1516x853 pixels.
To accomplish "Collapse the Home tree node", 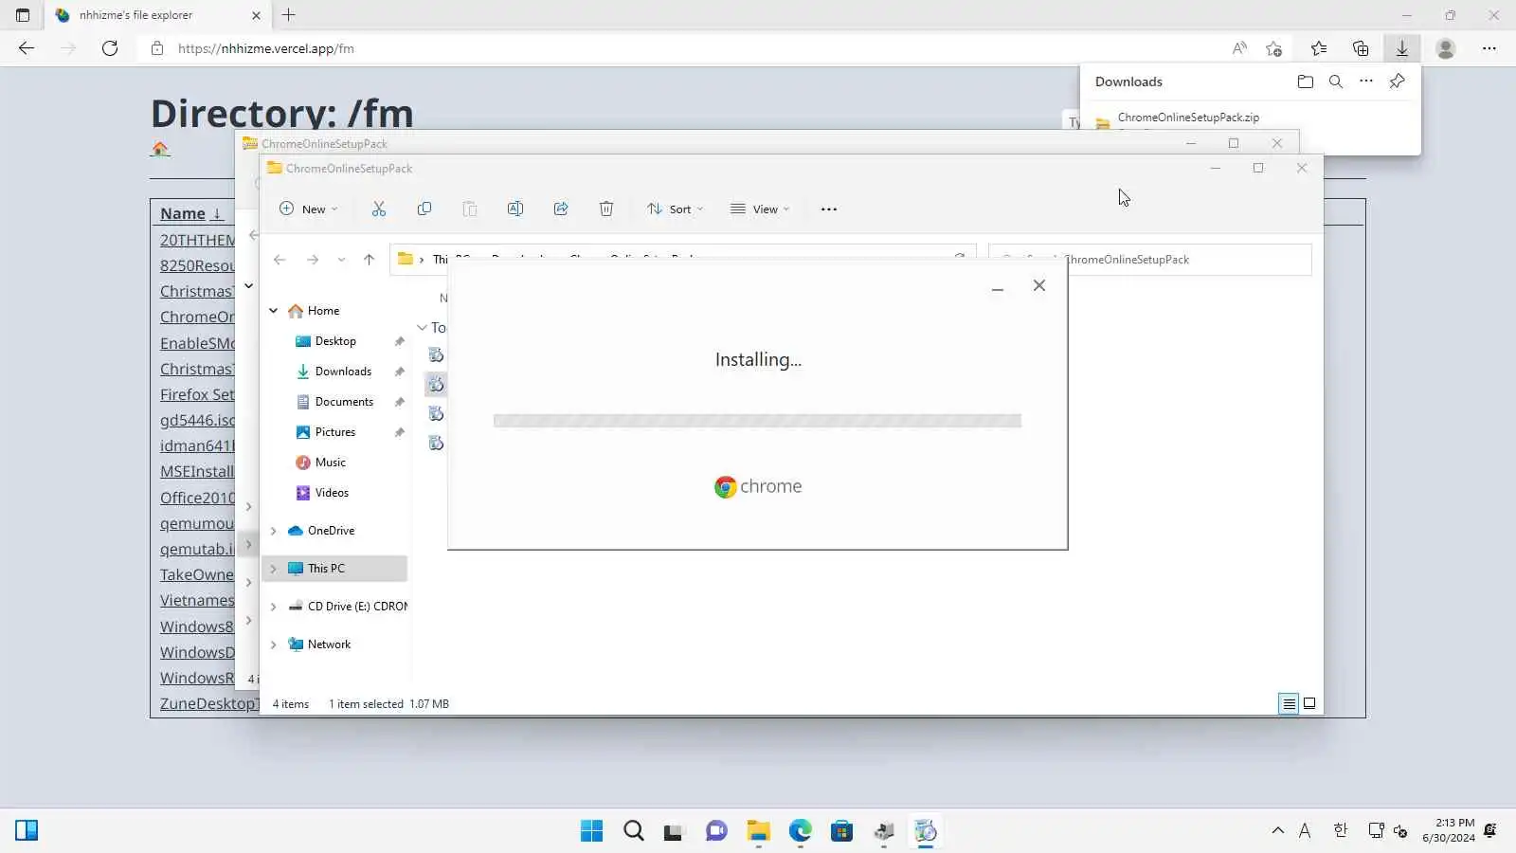I will tap(274, 311).
